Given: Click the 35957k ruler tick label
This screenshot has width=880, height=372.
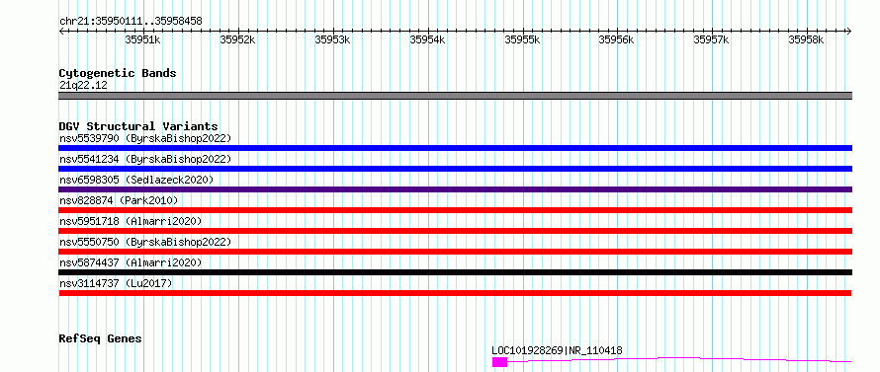Looking at the screenshot, I should point(712,39).
